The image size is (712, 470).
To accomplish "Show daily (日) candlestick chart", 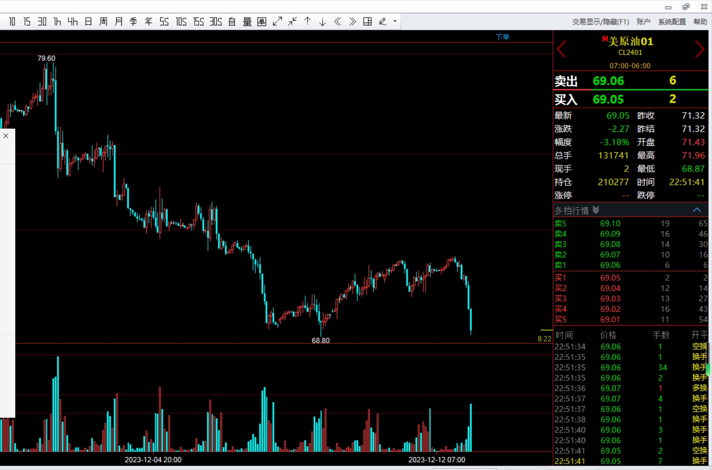I will click(x=88, y=22).
